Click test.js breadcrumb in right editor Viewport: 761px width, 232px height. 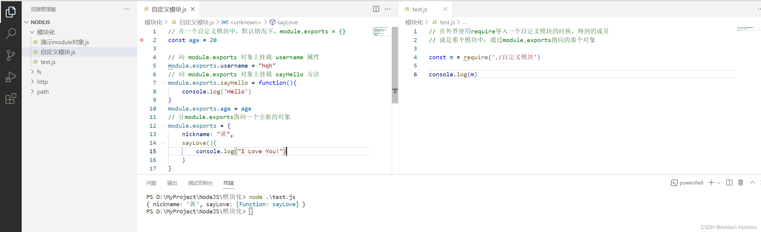click(x=447, y=22)
